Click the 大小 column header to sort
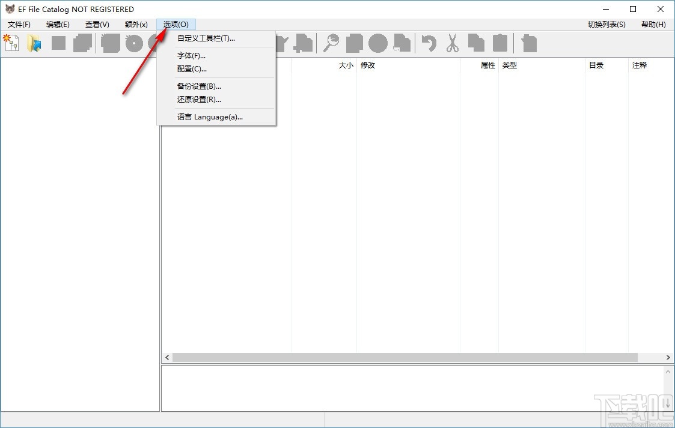The width and height of the screenshot is (675, 428). (346, 65)
